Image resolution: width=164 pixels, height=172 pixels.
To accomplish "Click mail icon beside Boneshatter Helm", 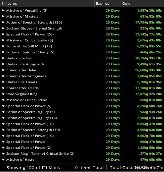I will 3,70.
